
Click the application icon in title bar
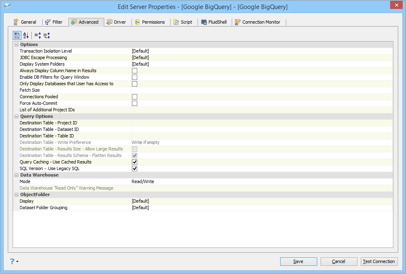(x=8, y=7)
